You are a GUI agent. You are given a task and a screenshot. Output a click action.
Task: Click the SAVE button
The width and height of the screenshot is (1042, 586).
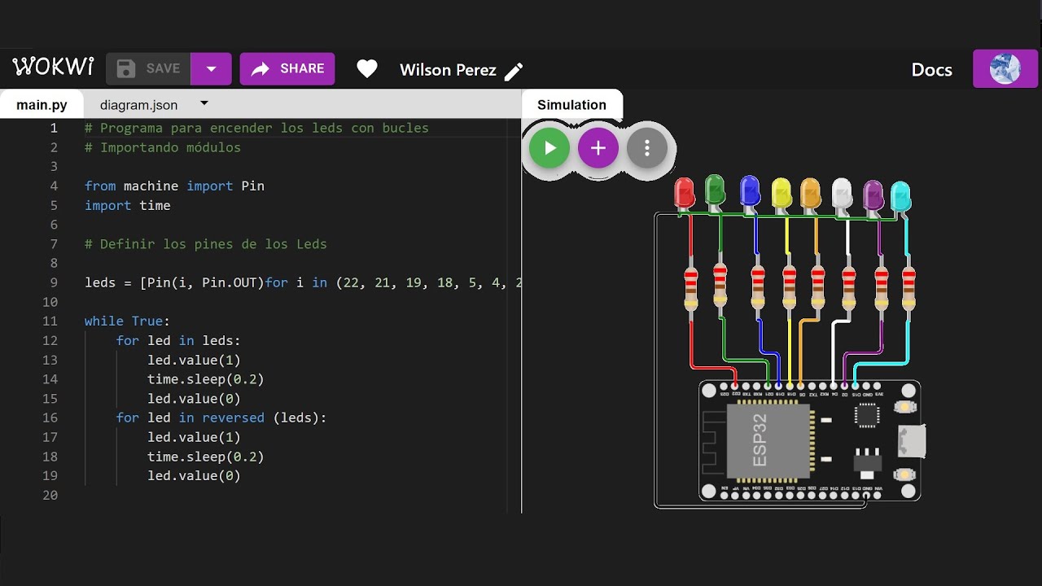(x=148, y=69)
